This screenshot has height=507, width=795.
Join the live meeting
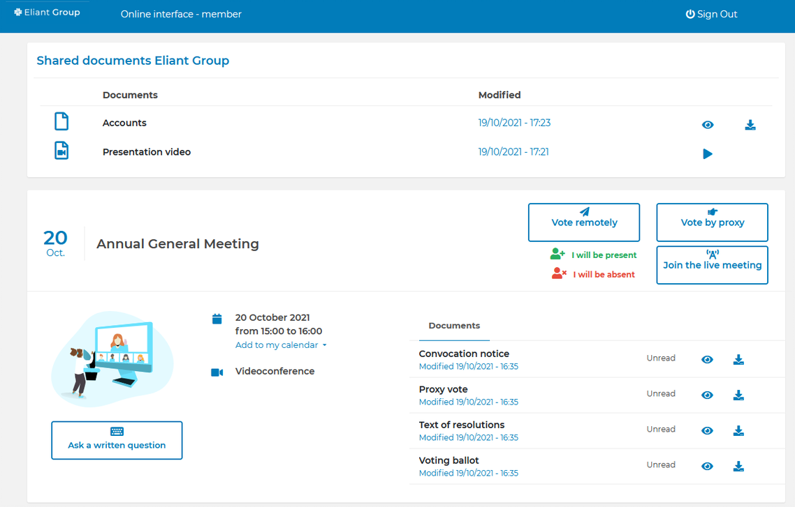[x=712, y=265]
